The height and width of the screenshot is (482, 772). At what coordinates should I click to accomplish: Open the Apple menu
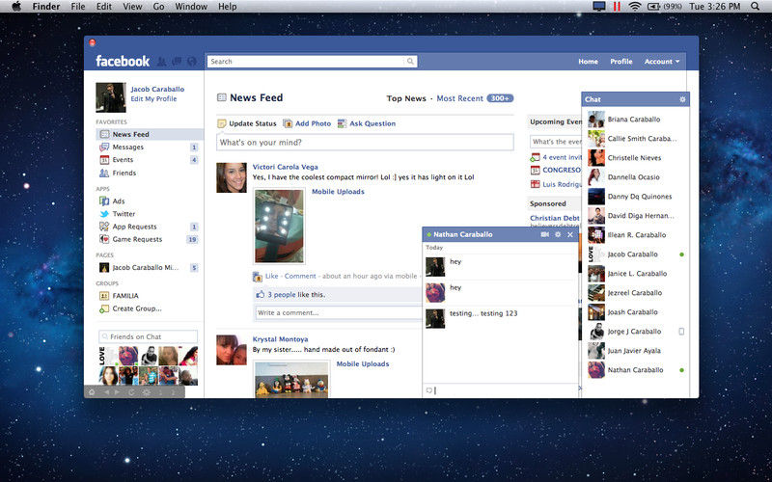(16, 7)
